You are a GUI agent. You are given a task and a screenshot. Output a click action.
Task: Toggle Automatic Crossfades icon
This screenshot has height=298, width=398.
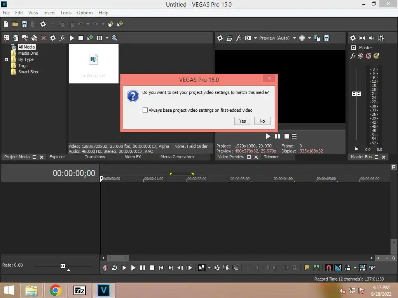(338, 268)
